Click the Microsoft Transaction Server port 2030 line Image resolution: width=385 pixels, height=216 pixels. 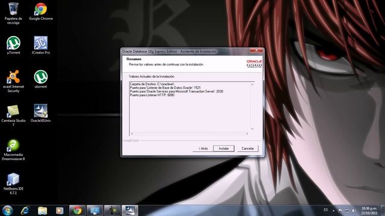pyautogui.click(x=176, y=91)
